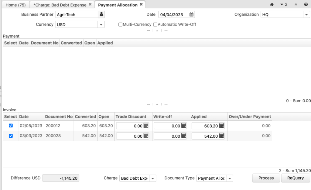The image size is (311, 190).
Task: Click the Write-off field for invoice 200028
Action: 168,136
